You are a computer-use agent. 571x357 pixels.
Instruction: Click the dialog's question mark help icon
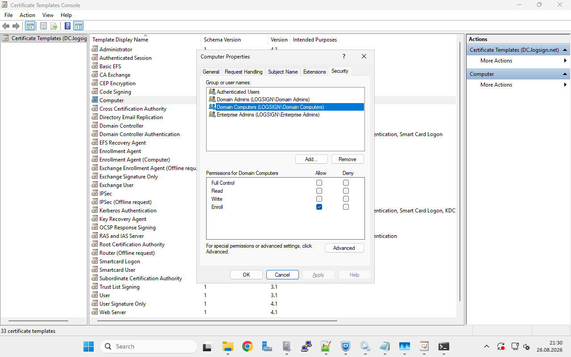(x=343, y=56)
